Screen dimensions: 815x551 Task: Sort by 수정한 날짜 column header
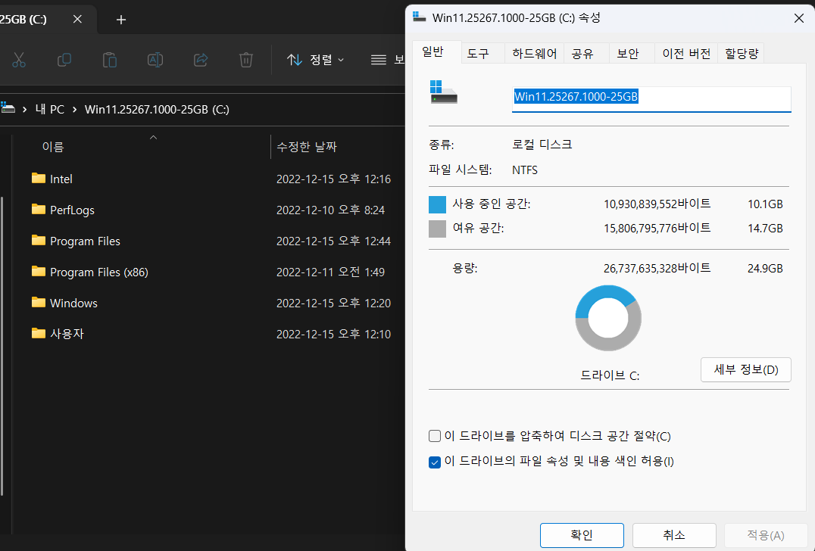307,147
